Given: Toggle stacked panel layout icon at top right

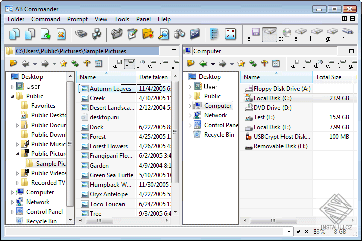Looking at the screenshot, I should coord(352,18).
